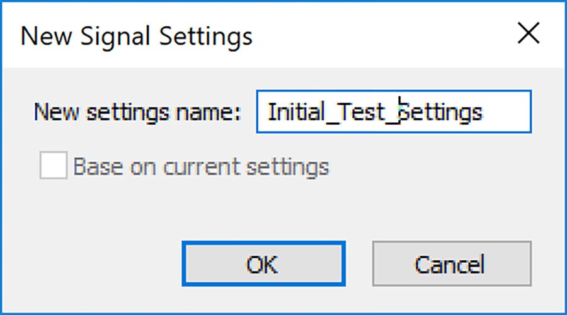Image resolution: width=567 pixels, height=315 pixels.
Task: Place cursor in the word Initial
Action: click(296, 112)
